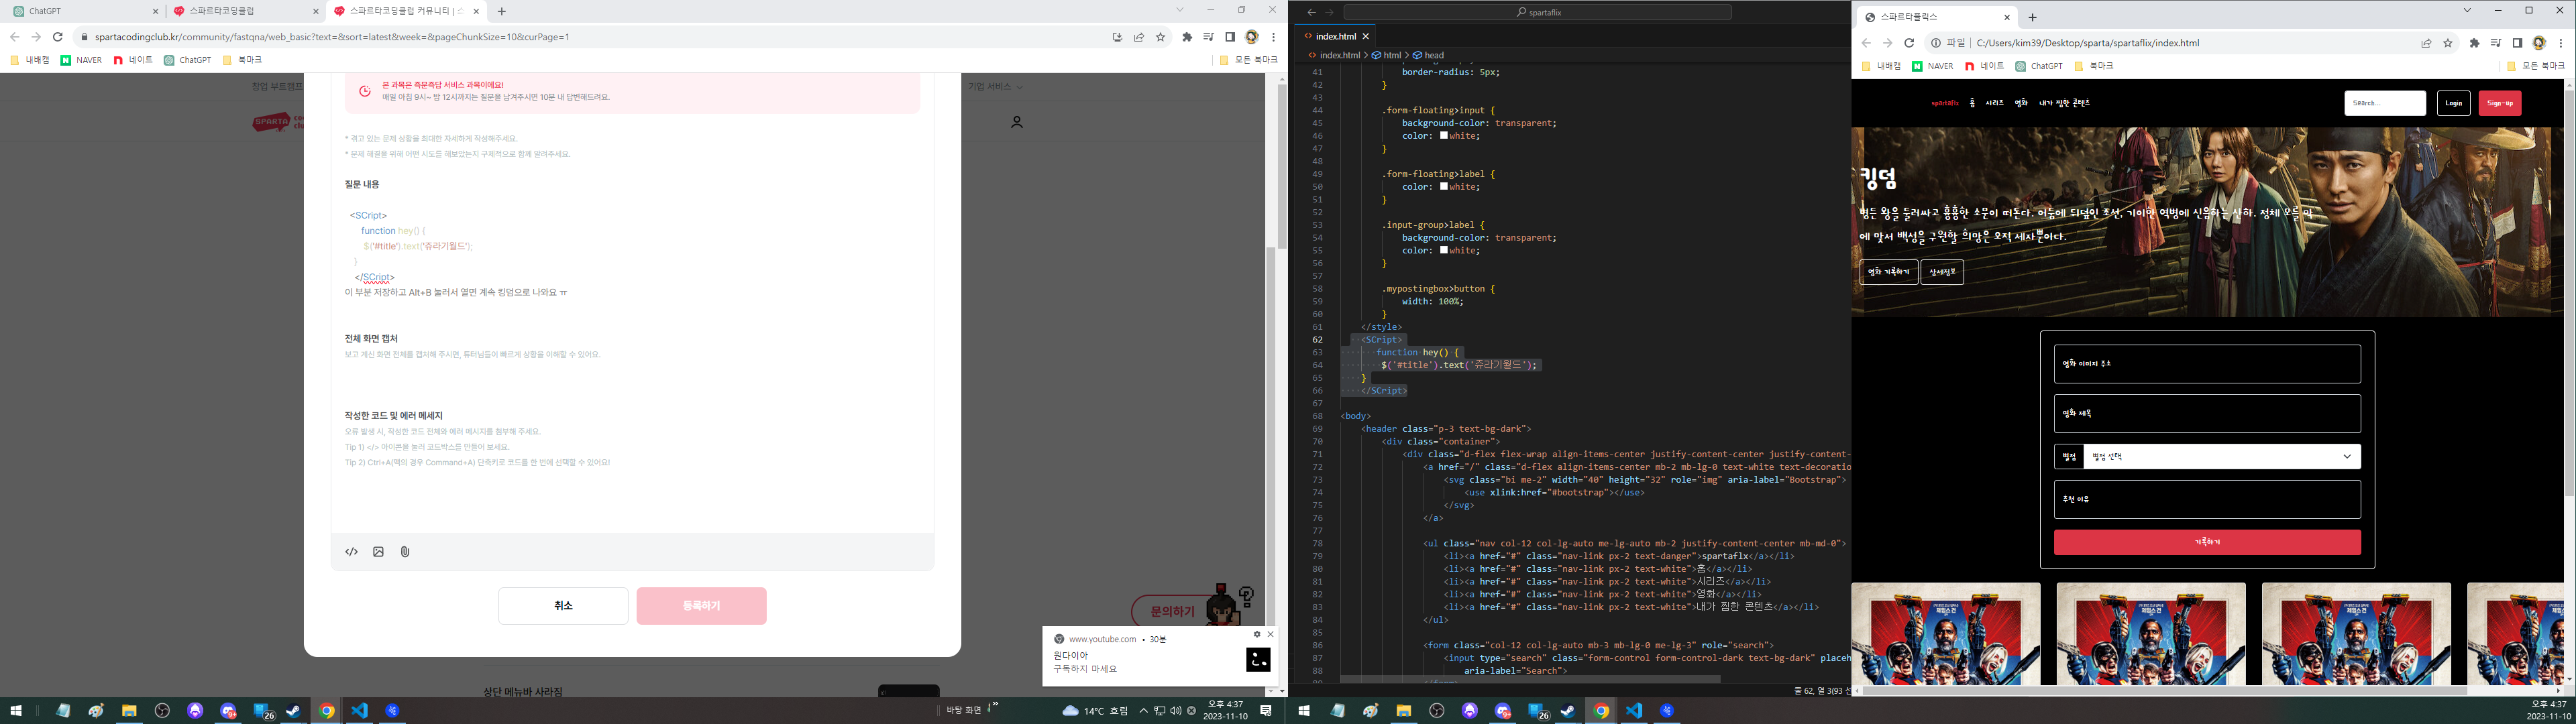The height and width of the screenshot is (724, 2576).
Task: Click the white color swatch on line 50
Action: [x=1444, y=187]
